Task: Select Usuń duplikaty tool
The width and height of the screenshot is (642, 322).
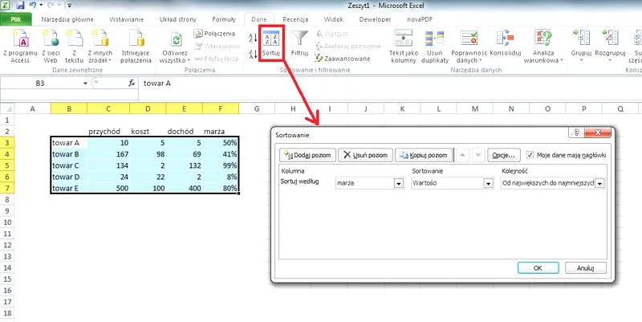Action: [x=436, y=42]
